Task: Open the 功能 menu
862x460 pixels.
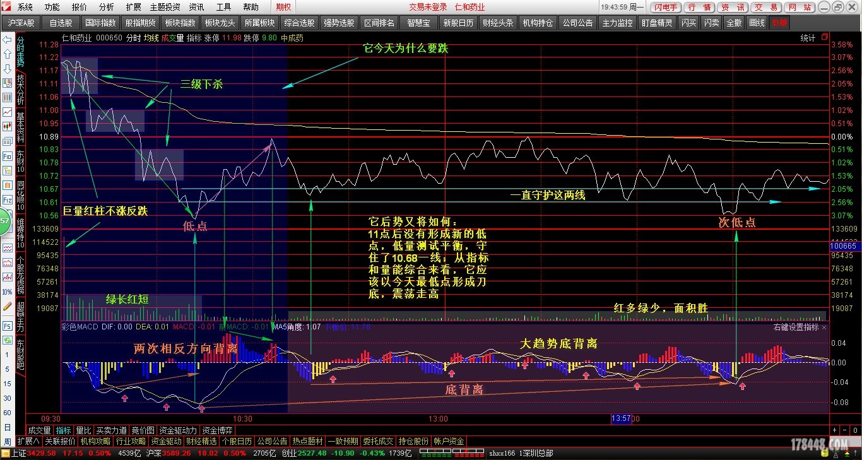Action: (x=52, y=7)
